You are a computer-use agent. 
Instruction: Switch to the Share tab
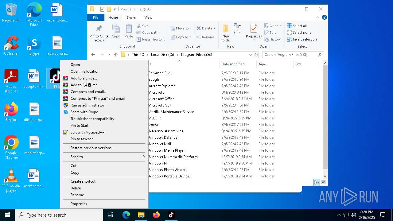(131, 17)
